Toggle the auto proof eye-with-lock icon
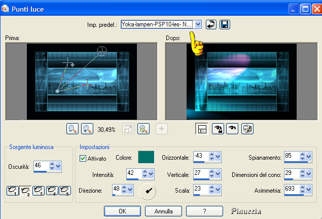322x219 pixels. click(218, 129)
